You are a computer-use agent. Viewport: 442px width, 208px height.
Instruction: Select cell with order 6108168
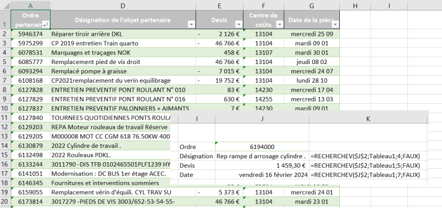pyautogui.click(x=31, y=81)
